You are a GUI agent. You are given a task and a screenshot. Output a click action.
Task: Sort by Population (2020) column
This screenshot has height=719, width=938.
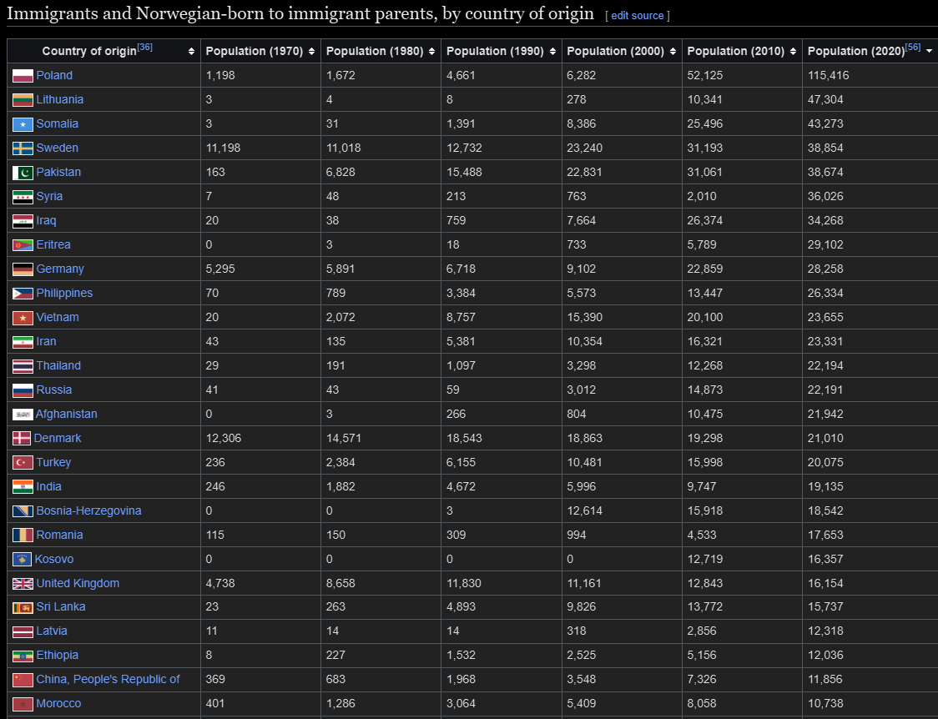click(x=929, y=52)
